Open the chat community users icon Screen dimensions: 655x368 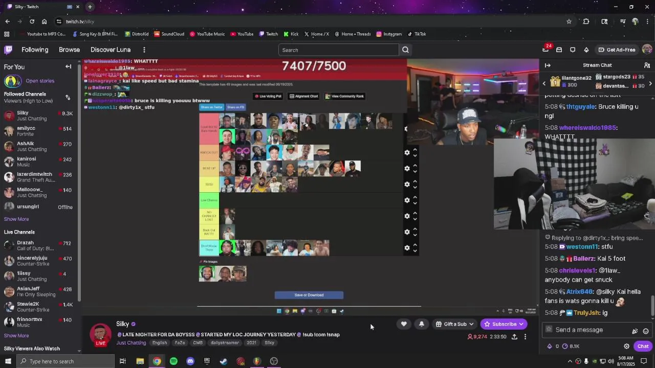tap(647, 65)
